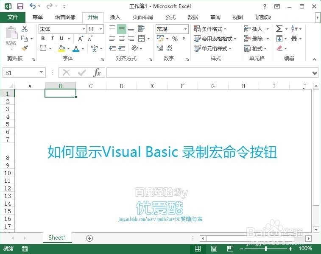Toggle align text left

click(x=112, y=39)
